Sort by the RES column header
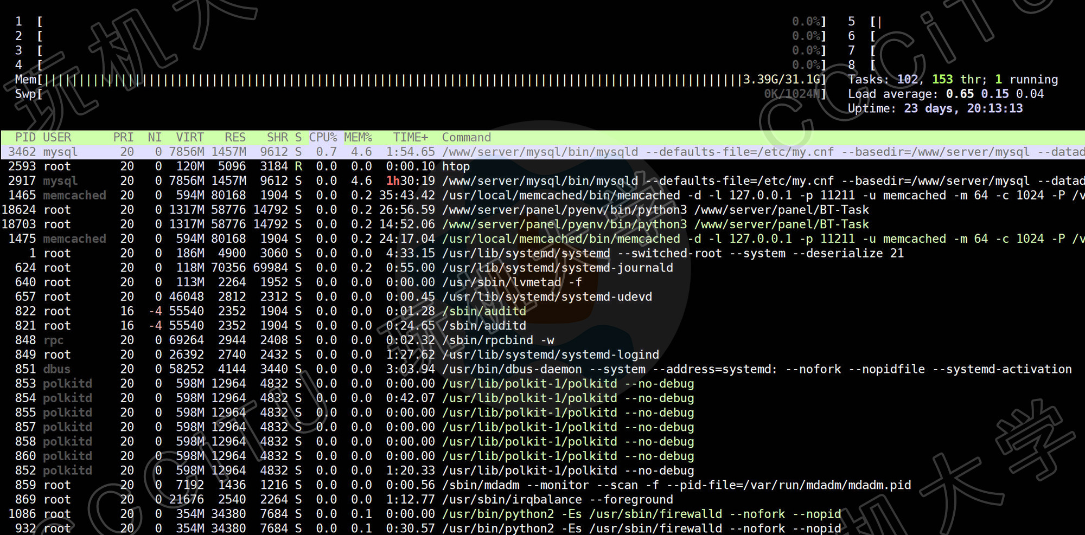The image size is (1085, 535). pos(235,138)
